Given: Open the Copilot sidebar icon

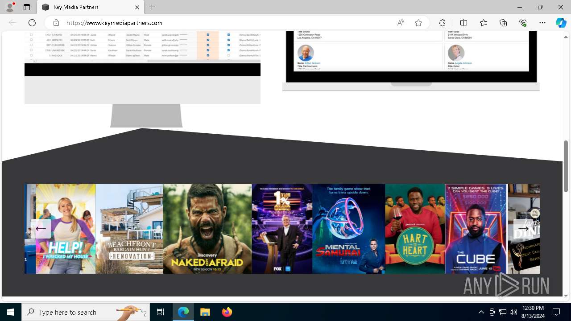Looking at the screenshot, I should [561, 23].
